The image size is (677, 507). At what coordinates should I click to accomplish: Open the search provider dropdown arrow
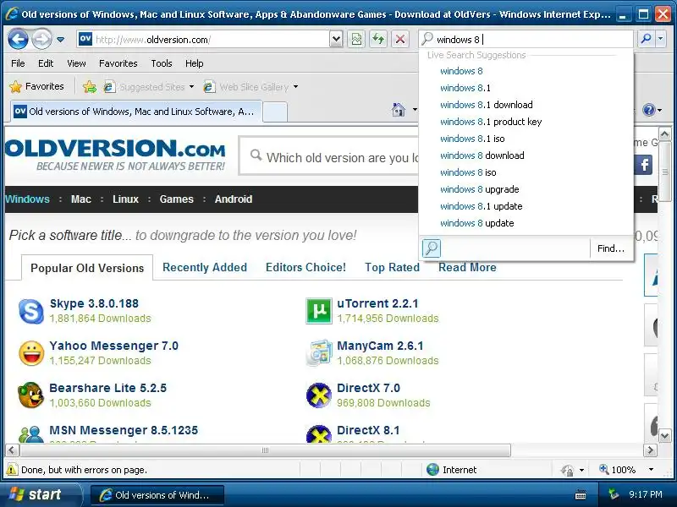coord(661,39)
